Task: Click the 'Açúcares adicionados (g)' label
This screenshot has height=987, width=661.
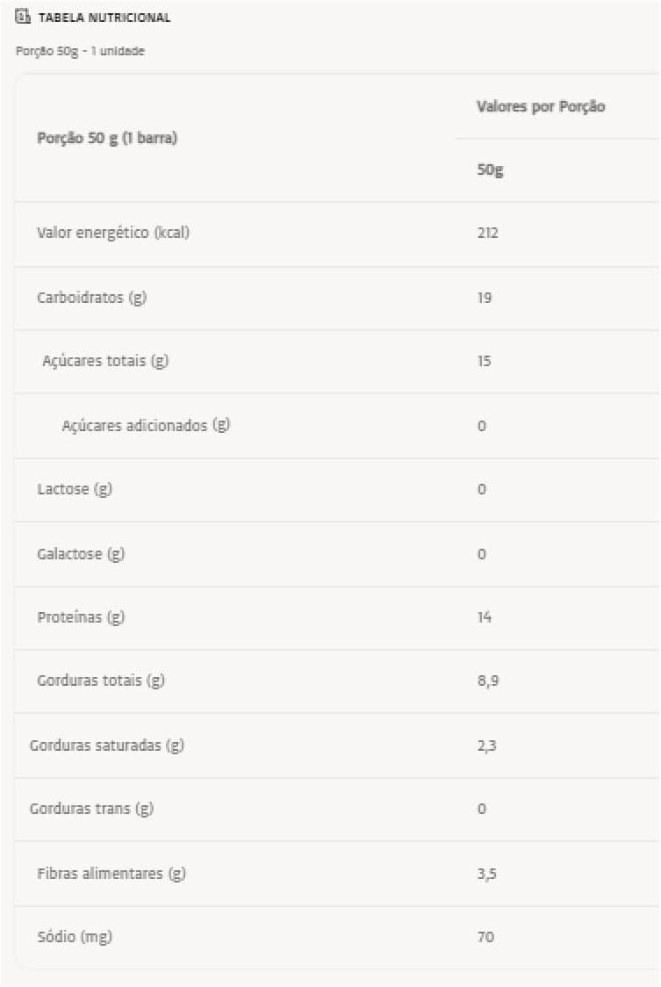Action: click(146, 426)
